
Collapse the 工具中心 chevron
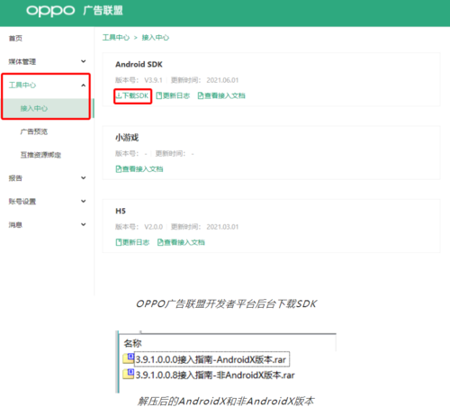point(84,86)
